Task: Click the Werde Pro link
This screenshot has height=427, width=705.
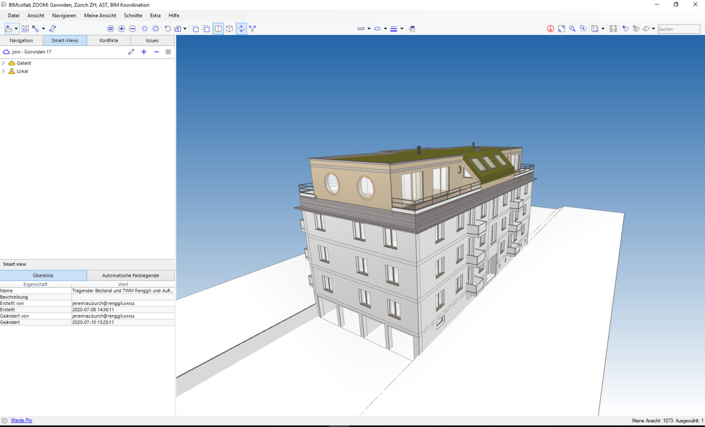Action: pyautogui.click(x=22, y=420)
